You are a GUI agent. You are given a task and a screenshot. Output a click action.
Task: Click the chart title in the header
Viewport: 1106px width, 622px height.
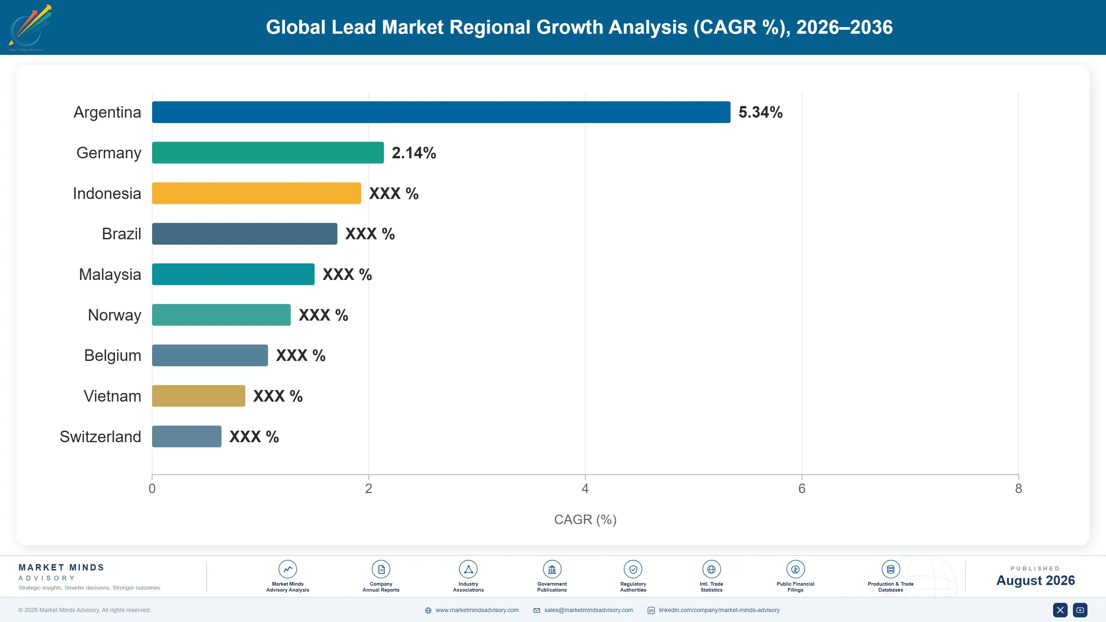[579, 27]
